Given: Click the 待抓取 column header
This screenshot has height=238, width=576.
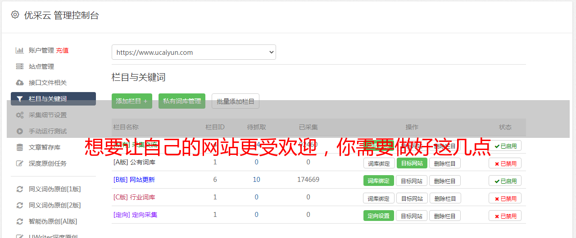Looking at the screenshot, I should click(256, 127).
